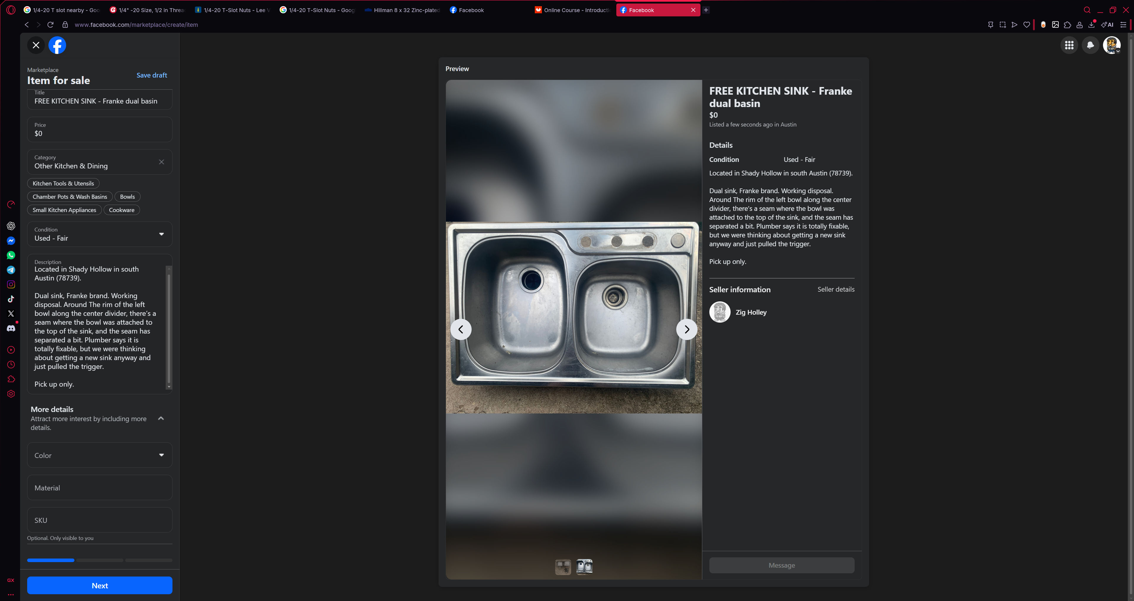Click the Material input field

(100, 487)
